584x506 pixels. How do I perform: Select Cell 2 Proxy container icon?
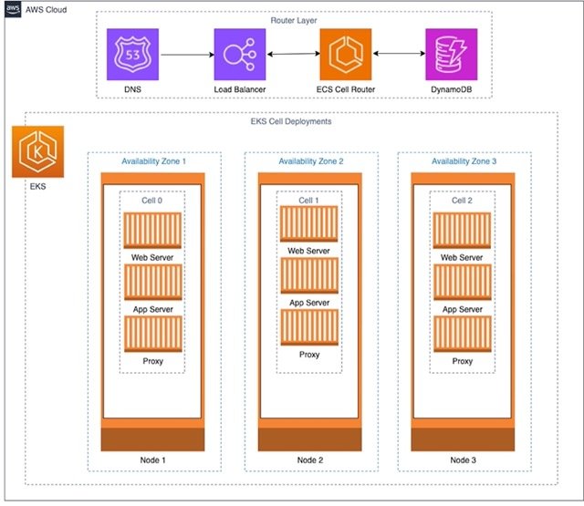pos(463,334)
